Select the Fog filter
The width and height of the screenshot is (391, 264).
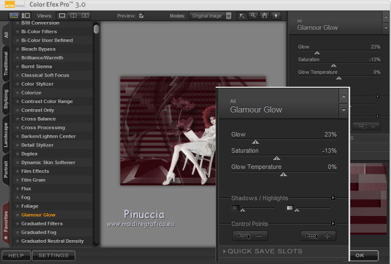pyautogui.click(x=53, y=197)
